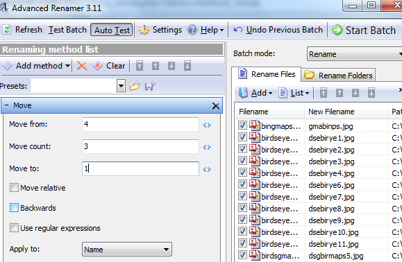The width and height of the screenshot is (402, 262).
Task: Insert tag icon beside Move from
Action: pos(207,125)
